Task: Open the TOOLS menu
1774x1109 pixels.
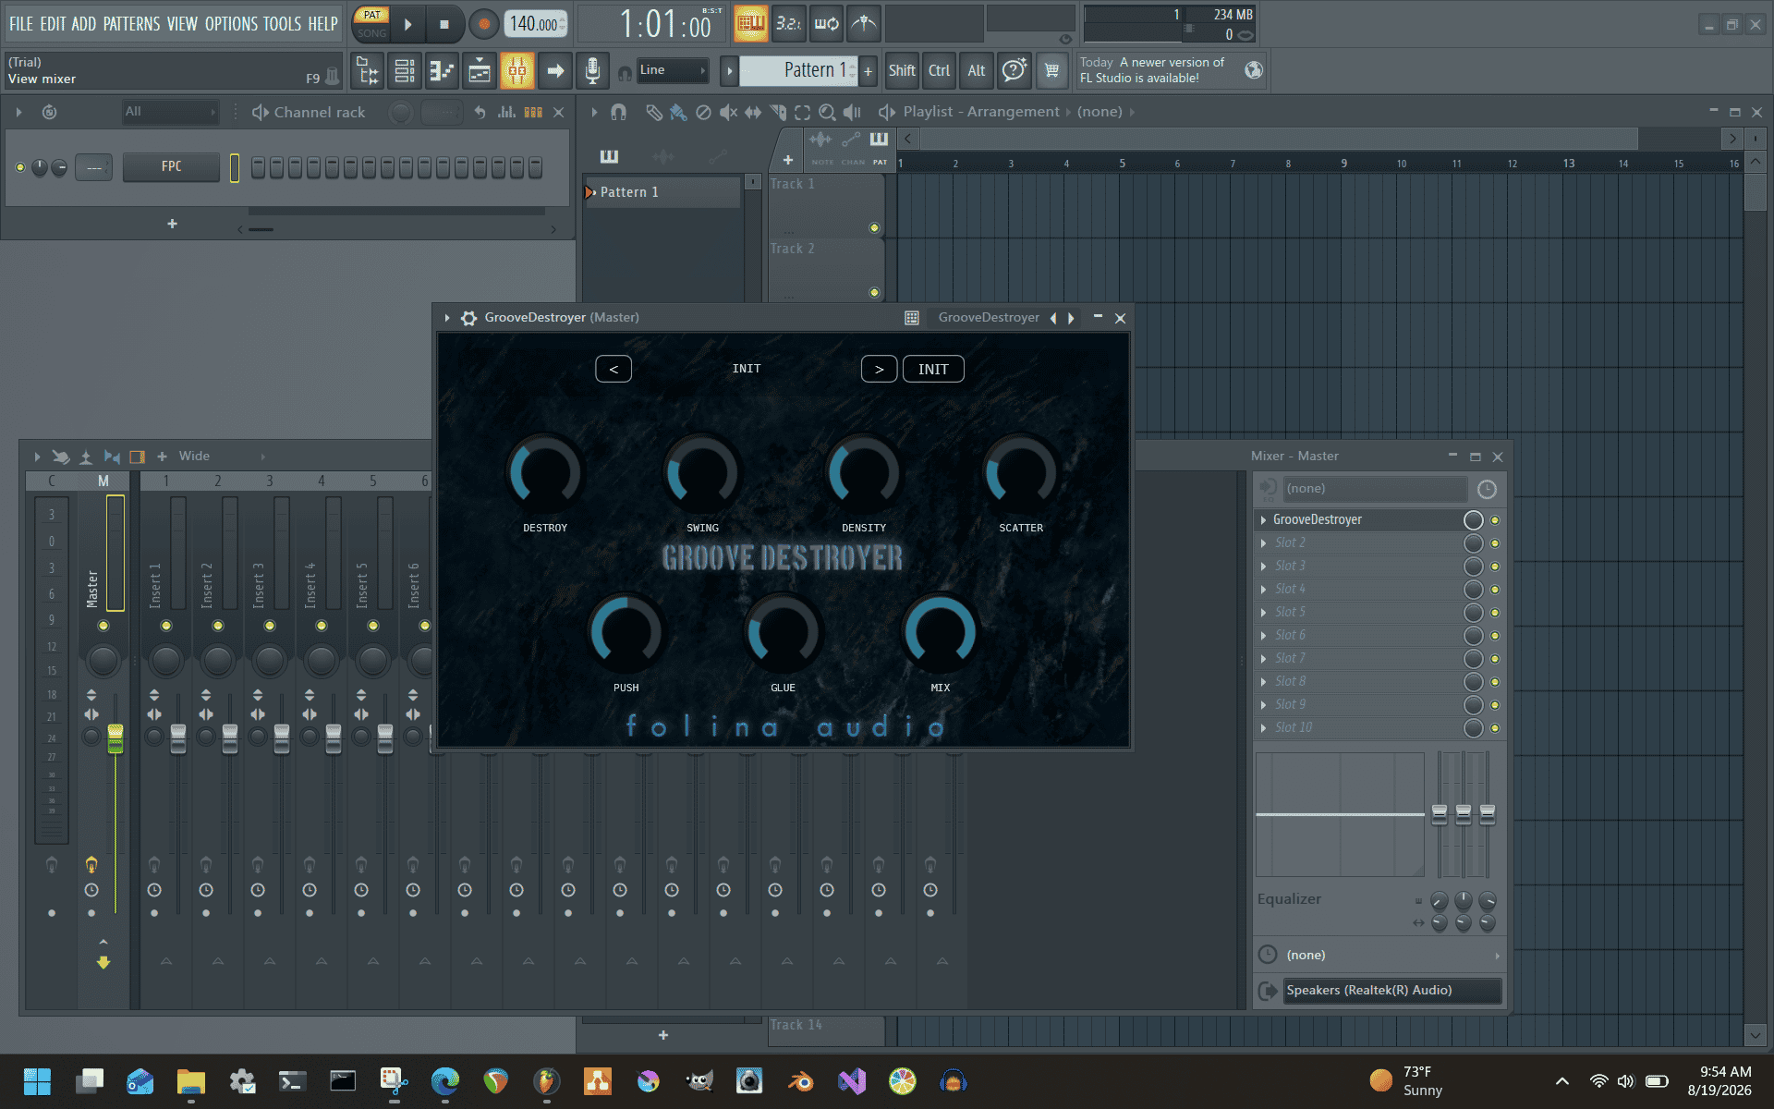Action: 282,24
